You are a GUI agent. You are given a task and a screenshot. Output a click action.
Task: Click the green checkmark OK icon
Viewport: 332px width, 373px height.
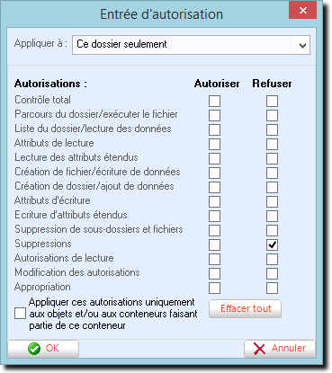pos(34,349)
